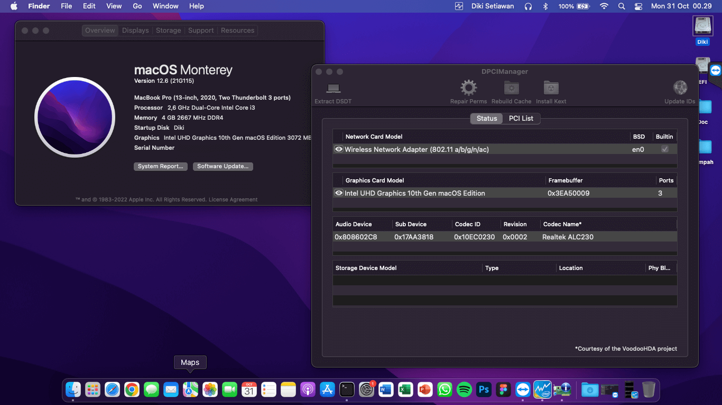Open Displays tab in About This Mac
Screen dimensions: 722x405
tap(135, 31)
